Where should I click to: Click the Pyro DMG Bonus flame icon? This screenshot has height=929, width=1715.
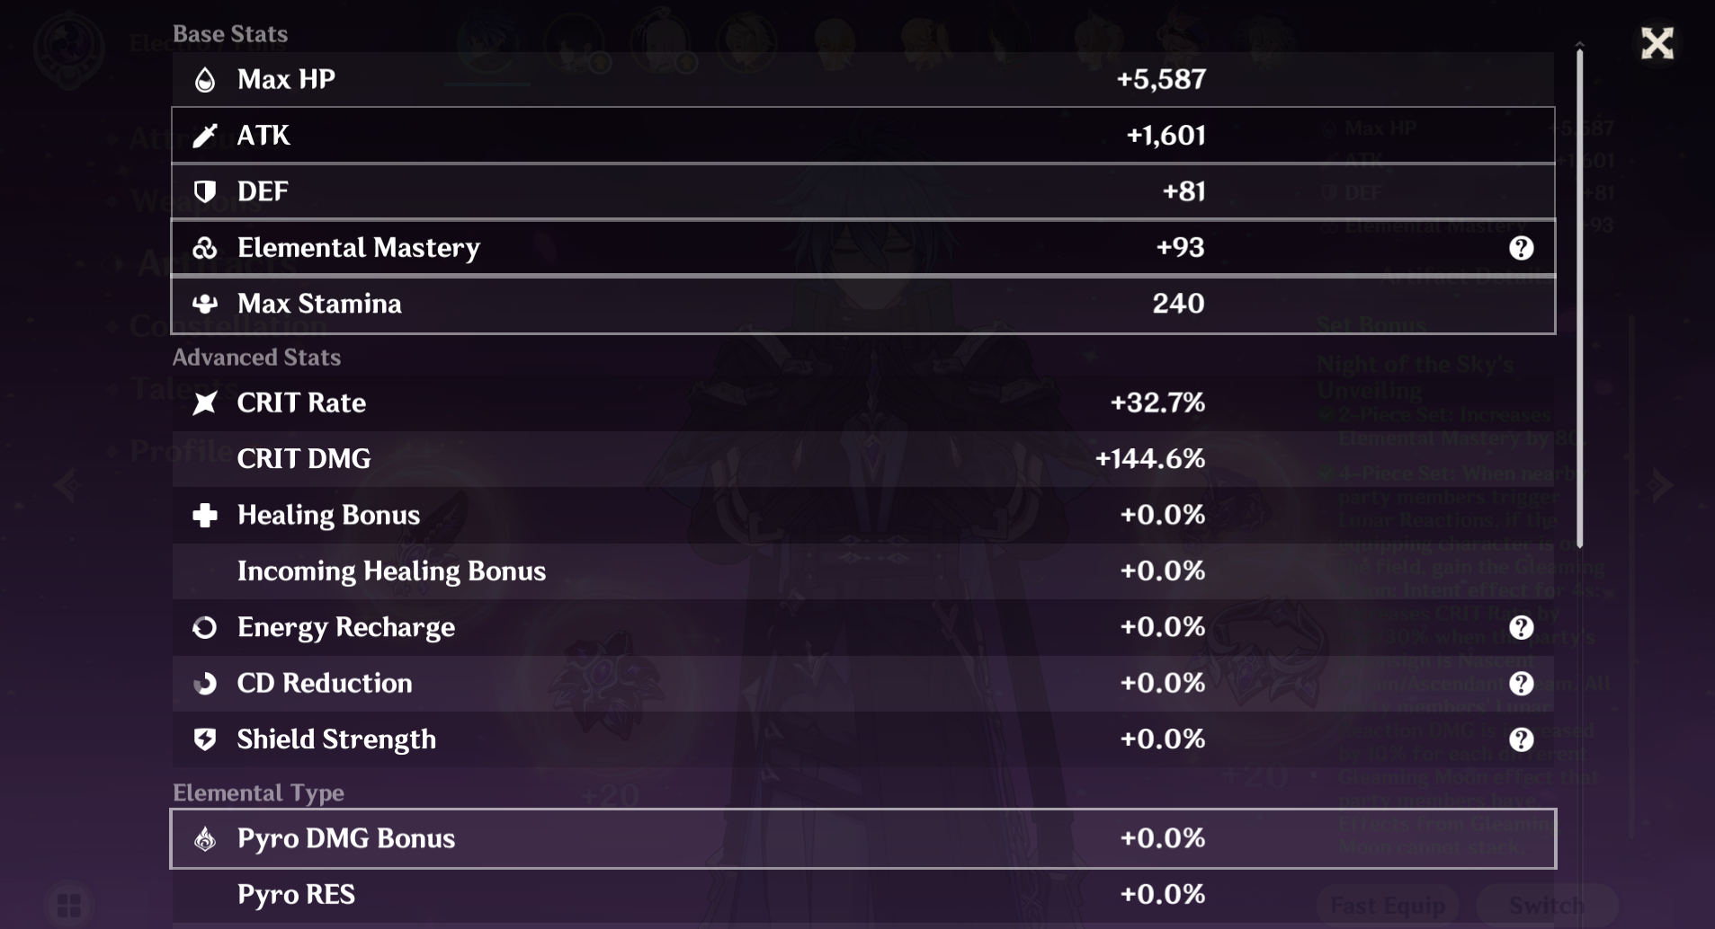click(x=205, y=839)
